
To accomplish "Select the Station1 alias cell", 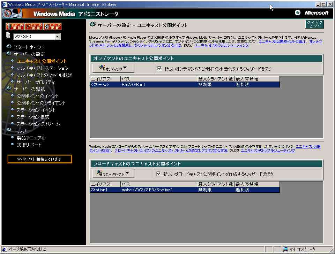I will (105, 190).
